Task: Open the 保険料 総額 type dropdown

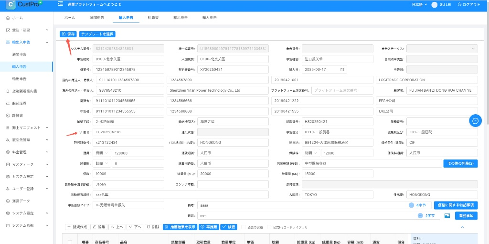Action: coord(311,153)
